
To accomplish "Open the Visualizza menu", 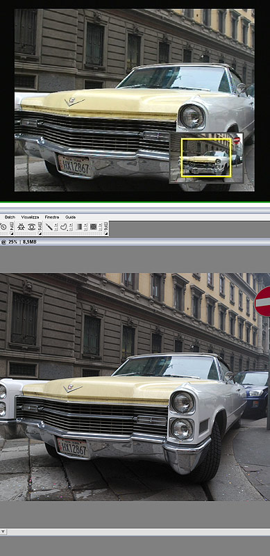I will pos(30,217).
